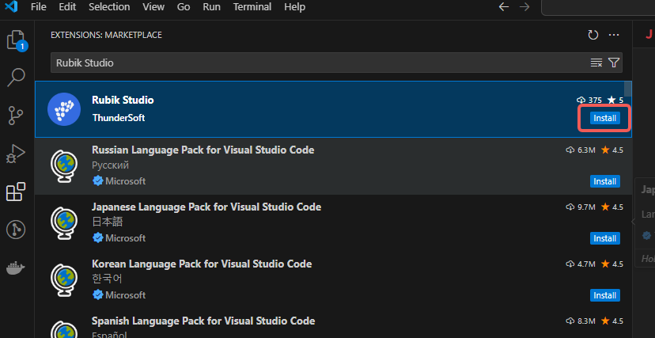Open the Terminal menu
655x338 pixels.
pyautogui.click(x=252, y=7)
